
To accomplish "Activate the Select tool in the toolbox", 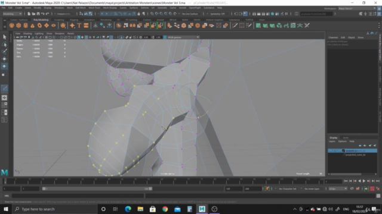I will pyautogui.click(x=4, y=37).
